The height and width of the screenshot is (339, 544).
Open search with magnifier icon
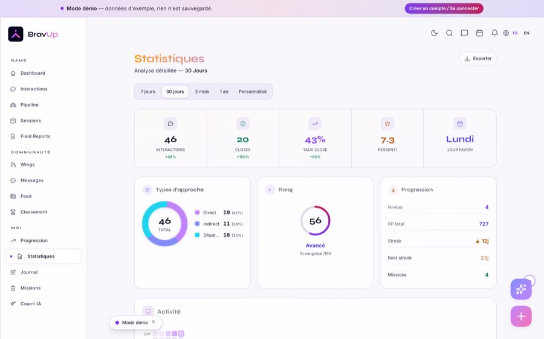(449, 33)
